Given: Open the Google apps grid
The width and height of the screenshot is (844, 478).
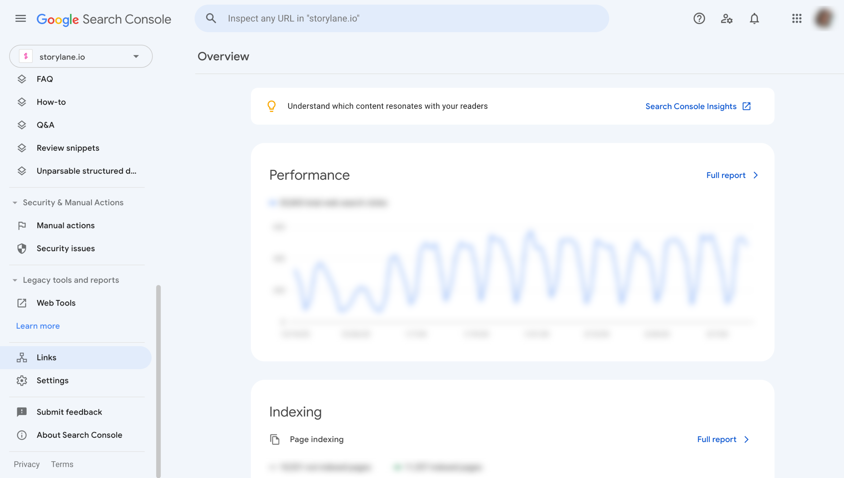Looking at the screenshot, I should coord(797,19).
